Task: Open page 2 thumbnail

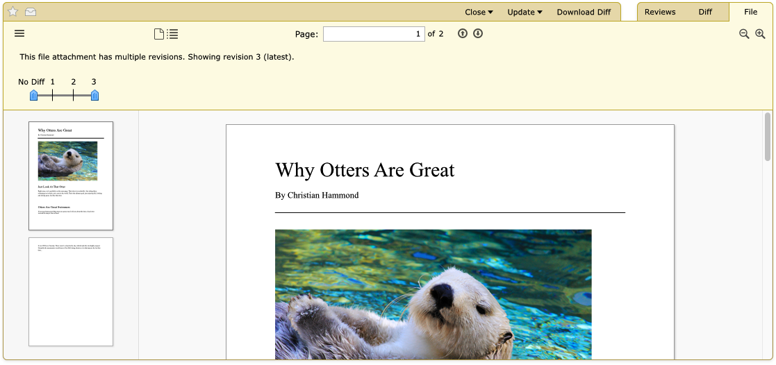Action: 71,292
